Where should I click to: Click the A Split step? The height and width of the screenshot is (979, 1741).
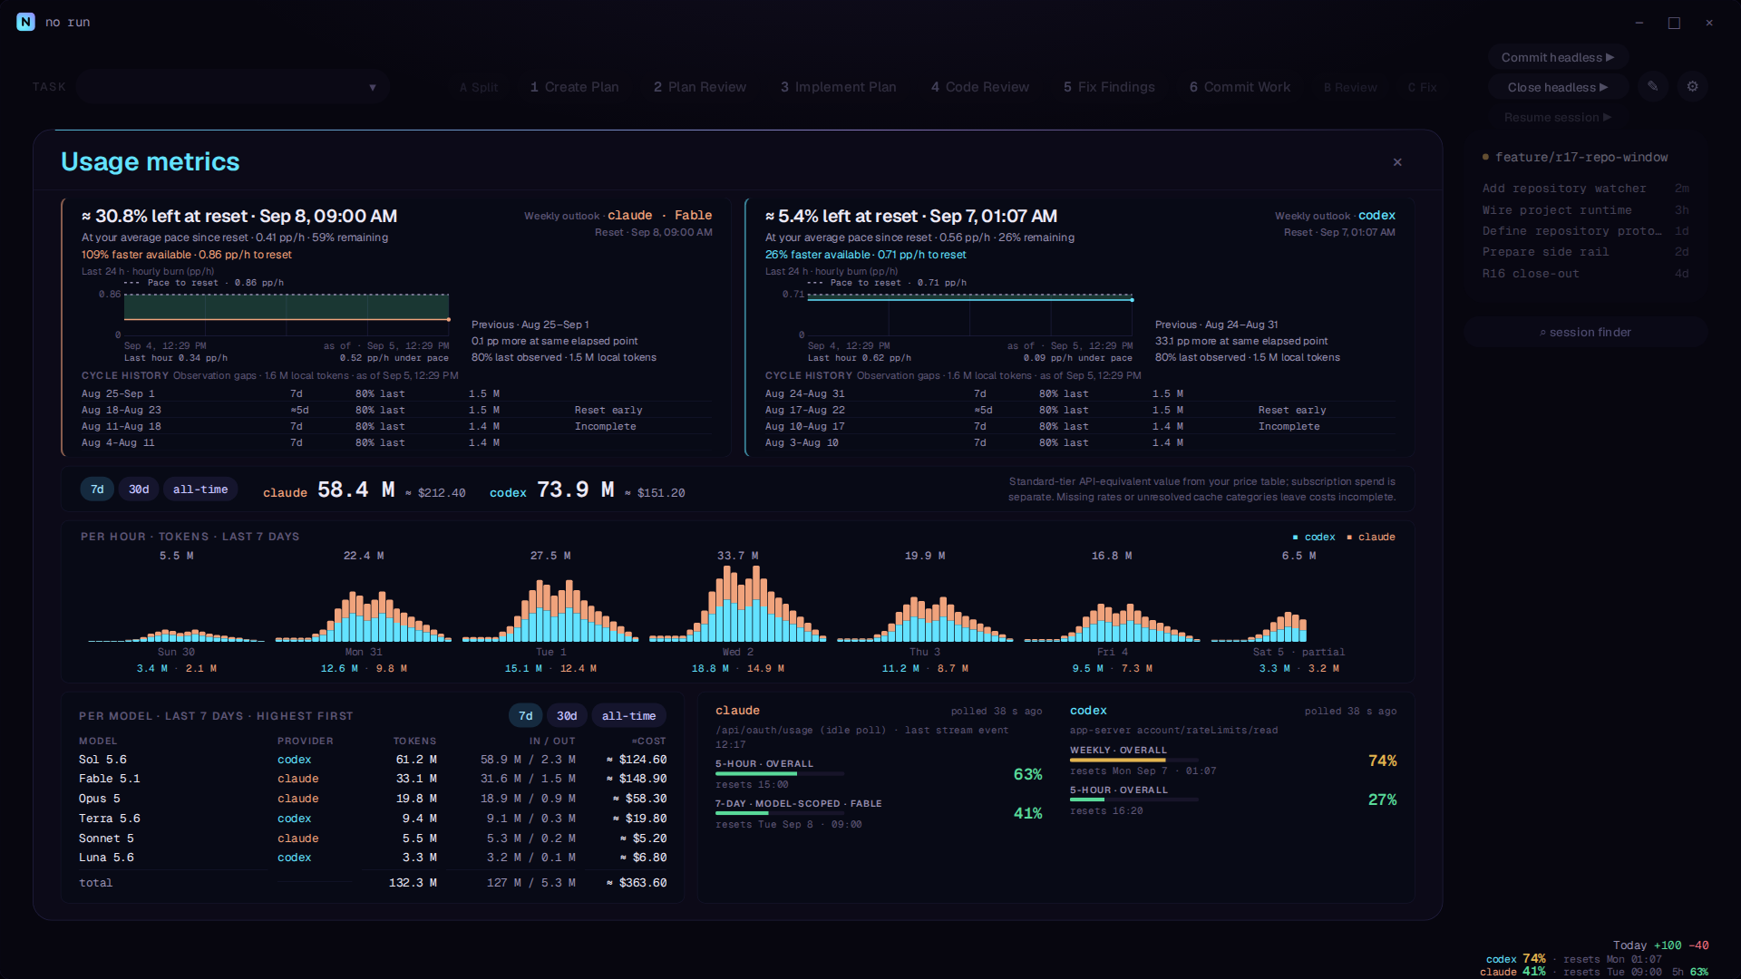point(479,88)
